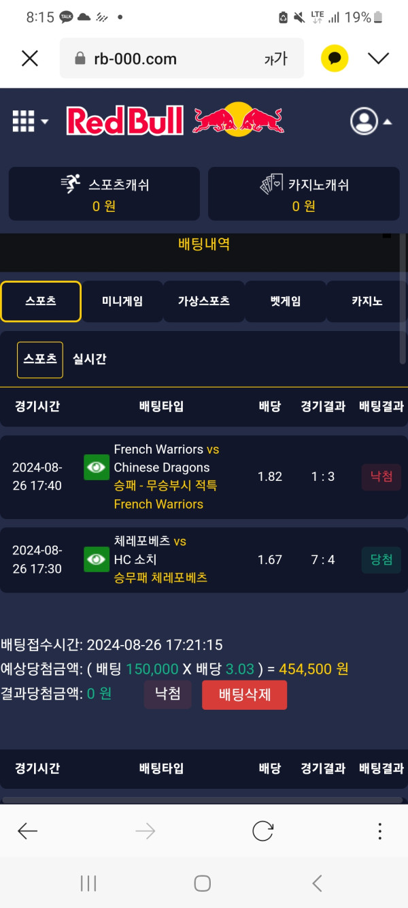408x908 pixels.
Task: Expand the browser chevron dropdown
Action: coord(378,59)
